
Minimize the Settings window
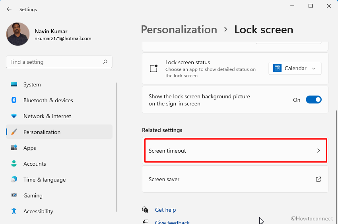click(x=292, y=6)
